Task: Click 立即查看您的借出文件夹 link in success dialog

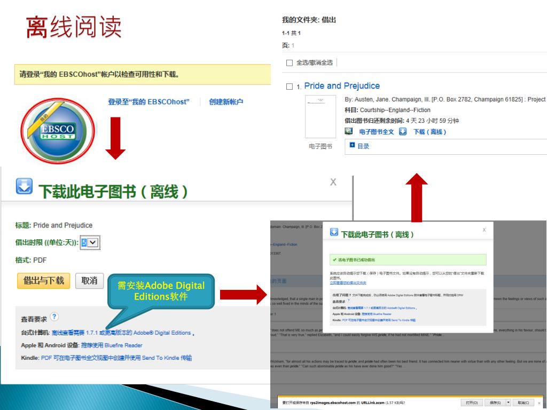Action: [x=348, y=283]
